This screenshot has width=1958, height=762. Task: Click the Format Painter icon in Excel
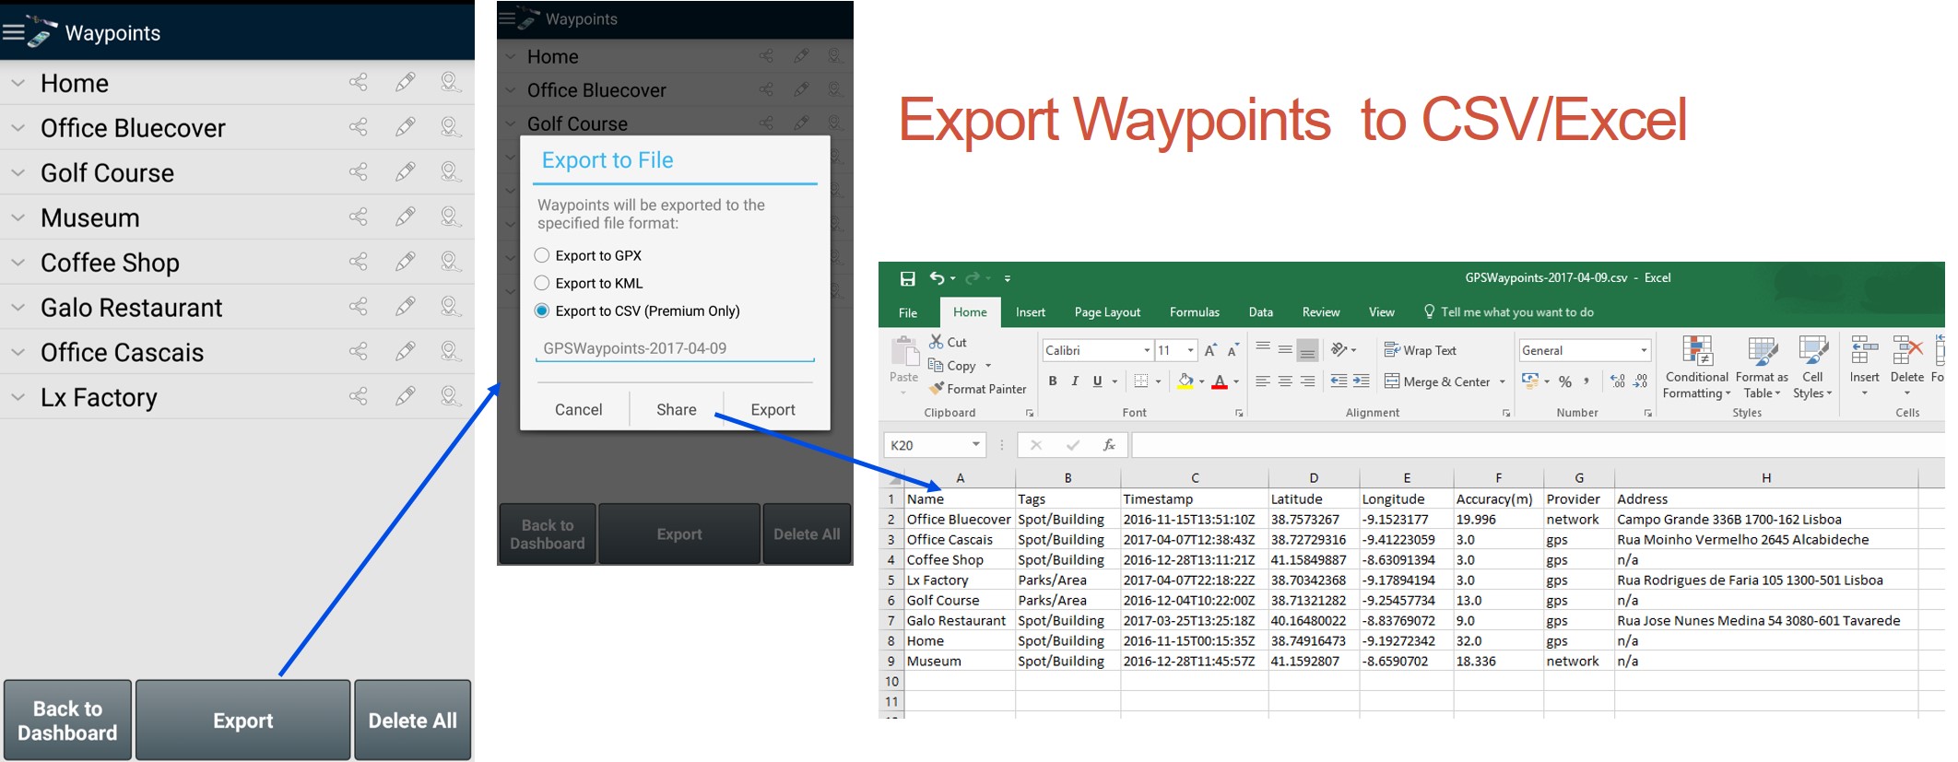pyautogui.click(x=937, y=389)
